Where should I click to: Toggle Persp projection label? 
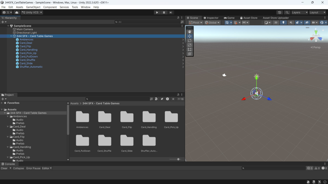(x=316, y=47)
